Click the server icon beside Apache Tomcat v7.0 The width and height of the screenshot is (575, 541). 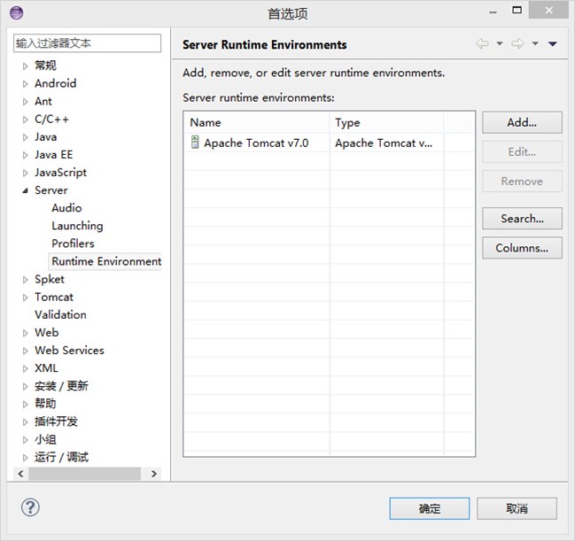[195, 143]
